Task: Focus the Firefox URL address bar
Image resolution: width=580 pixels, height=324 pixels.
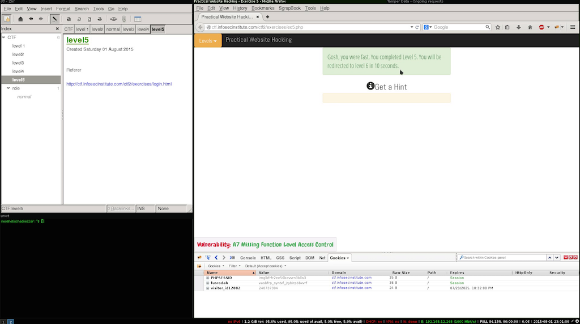Action: pos(309,27)
